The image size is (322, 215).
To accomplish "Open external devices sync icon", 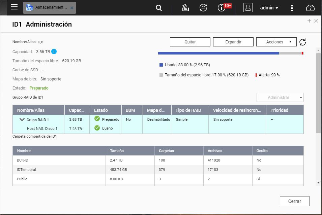I will (x=203, y=8).
